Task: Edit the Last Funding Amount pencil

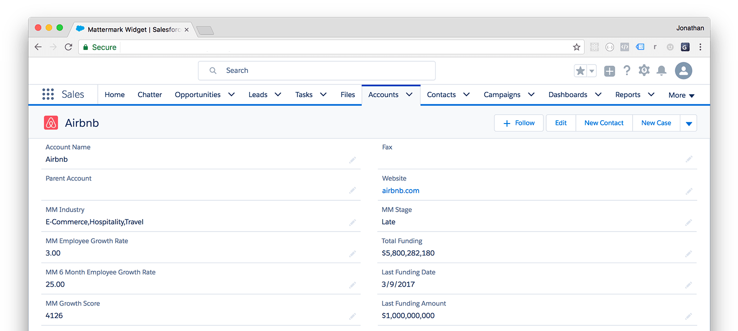Action: pyautogui.click(x=689, y=316)
